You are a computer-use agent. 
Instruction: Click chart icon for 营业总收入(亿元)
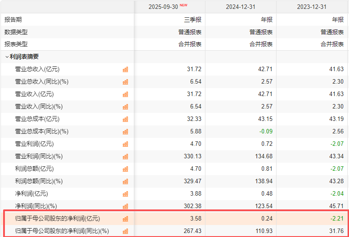[x=125, y=69]
